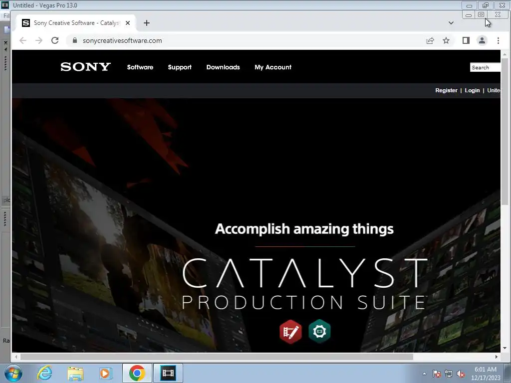The width and height of the screenshot is (511, 383).
Task: Open Chrome side panel
Action: [x=466, y=40]
